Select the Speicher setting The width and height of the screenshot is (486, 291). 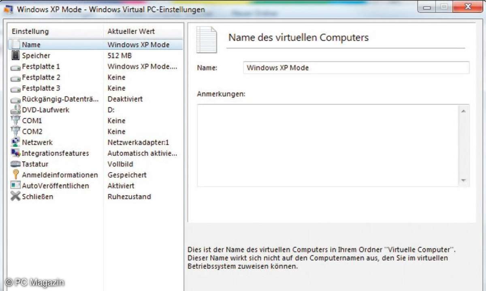[36, 55]
